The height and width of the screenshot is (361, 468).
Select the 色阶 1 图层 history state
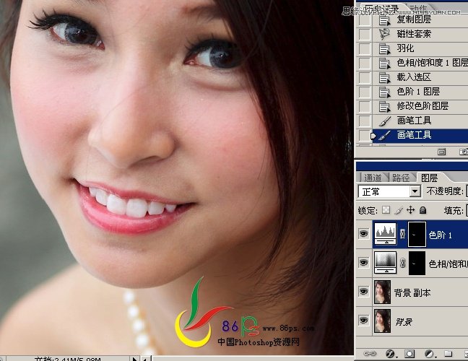pos(420,92)
